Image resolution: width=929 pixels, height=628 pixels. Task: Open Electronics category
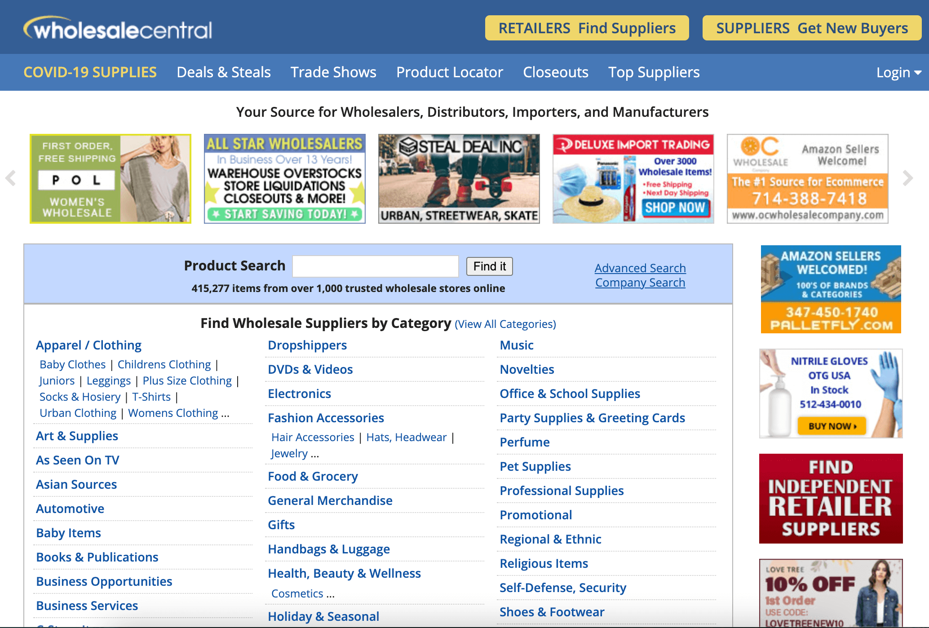point(300,394)
